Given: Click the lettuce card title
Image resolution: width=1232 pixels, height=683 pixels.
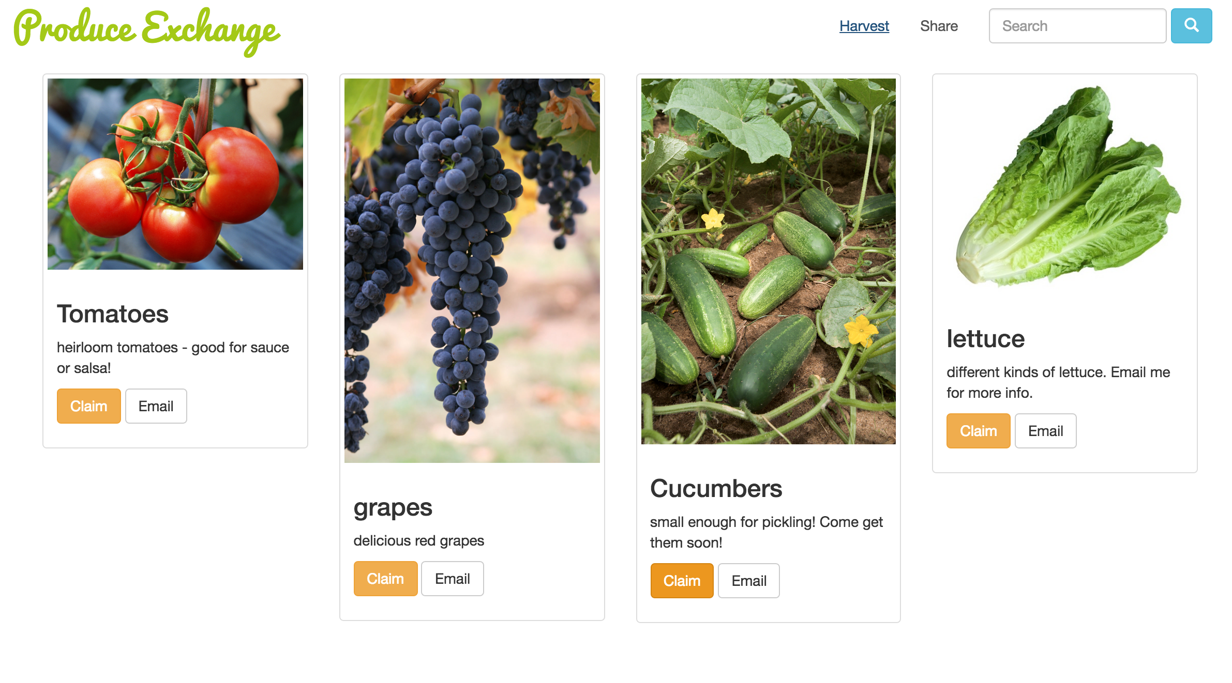Looking at the screenshot, I should (985, 338).
